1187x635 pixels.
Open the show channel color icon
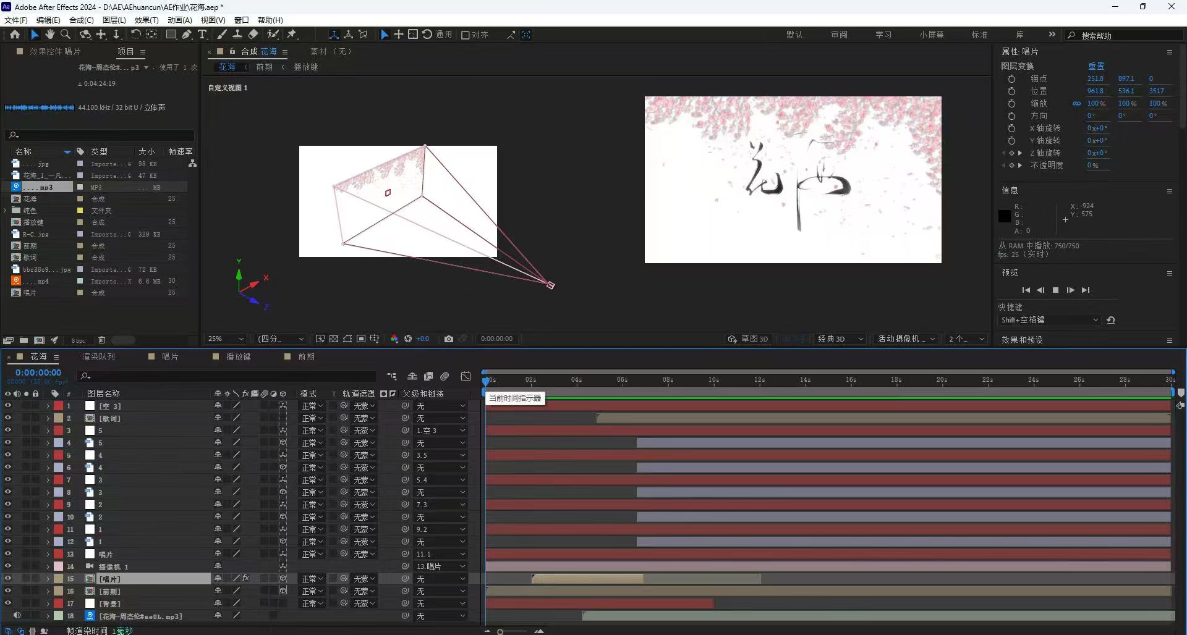tap(394, 339)
